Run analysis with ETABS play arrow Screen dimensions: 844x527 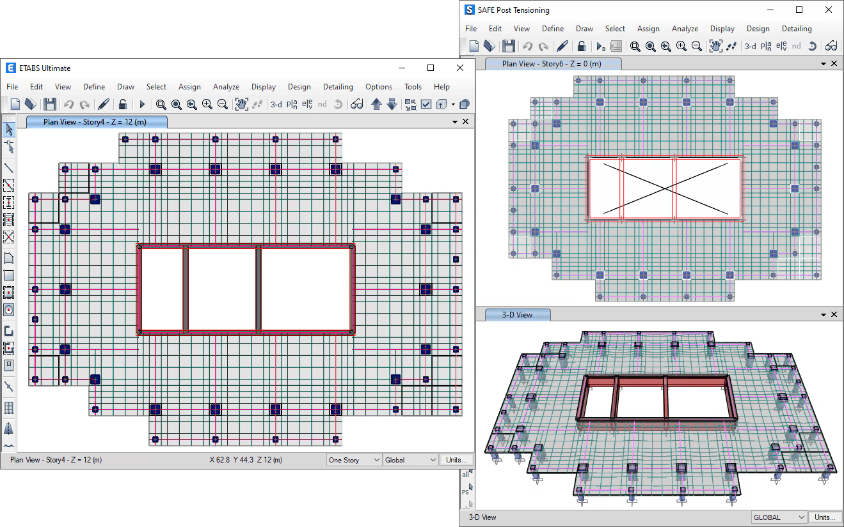pyautogui.click(x=142, y=104)
